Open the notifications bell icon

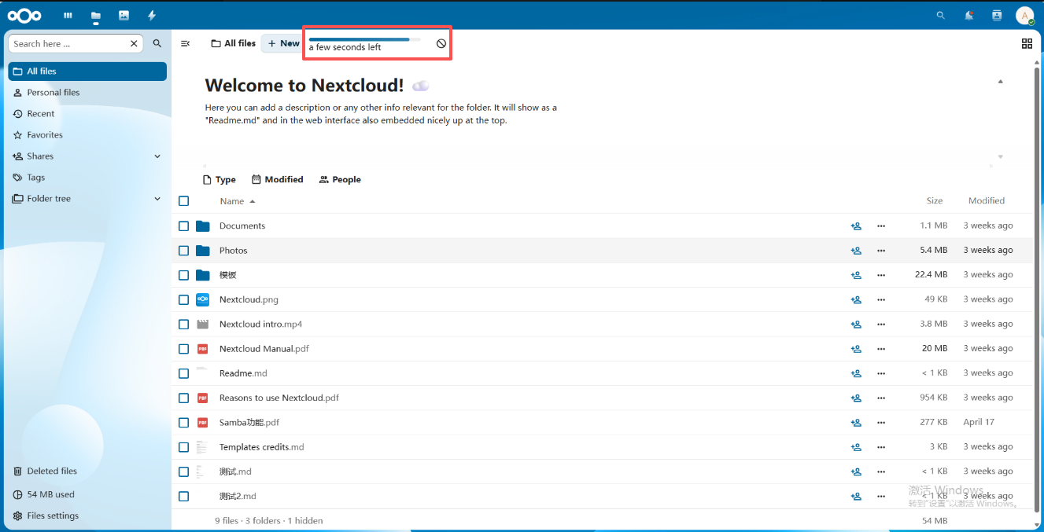[969, 15]
